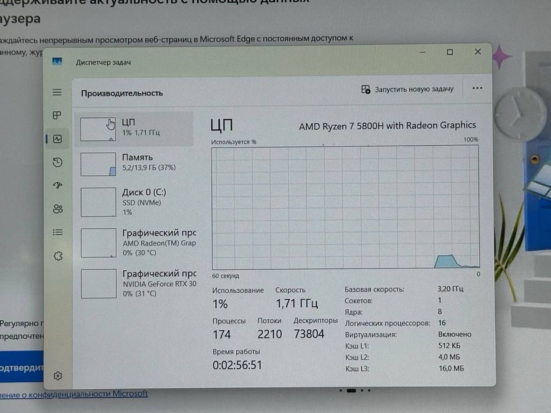The width and height of the screenshot is (551, 413).
Task: Click the Диск 0 mini graph thumbnail
Action: pyautogui.click(x=99, y=202)
